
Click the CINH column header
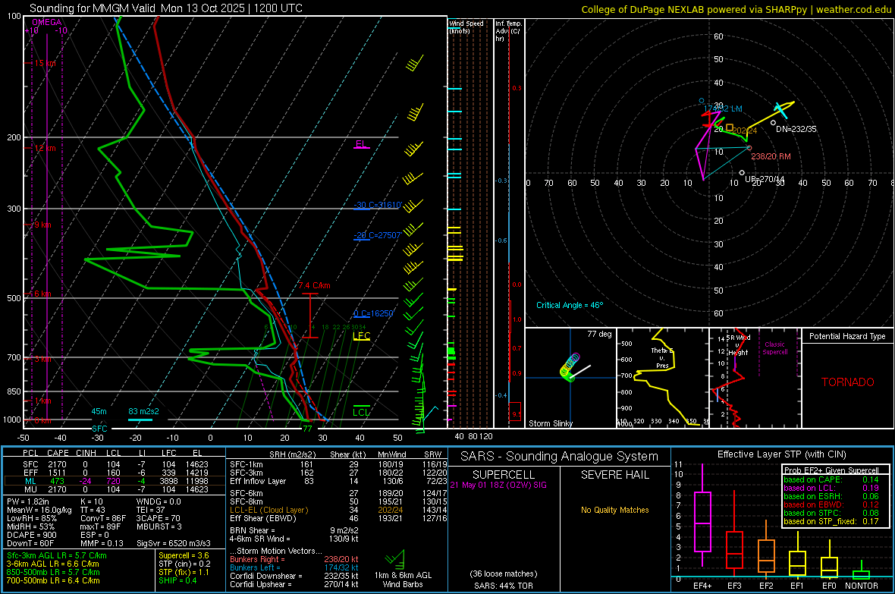86,454
